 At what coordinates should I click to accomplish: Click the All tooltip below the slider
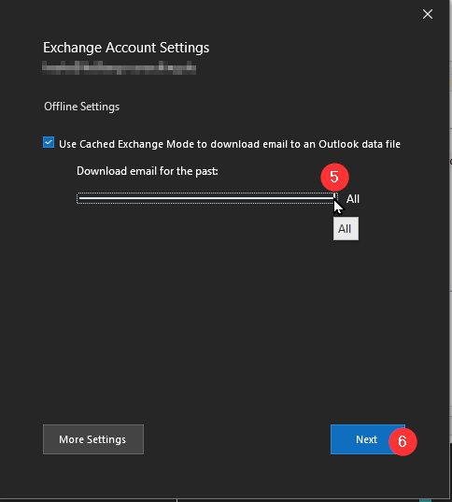click(x=346, y=229)
